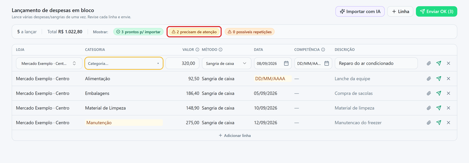
Task: Attach file to Manutencao do freezer row
Action: click(429, 123)
